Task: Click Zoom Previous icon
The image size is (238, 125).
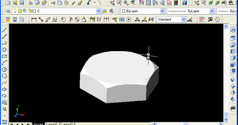Action: [133, 3]
